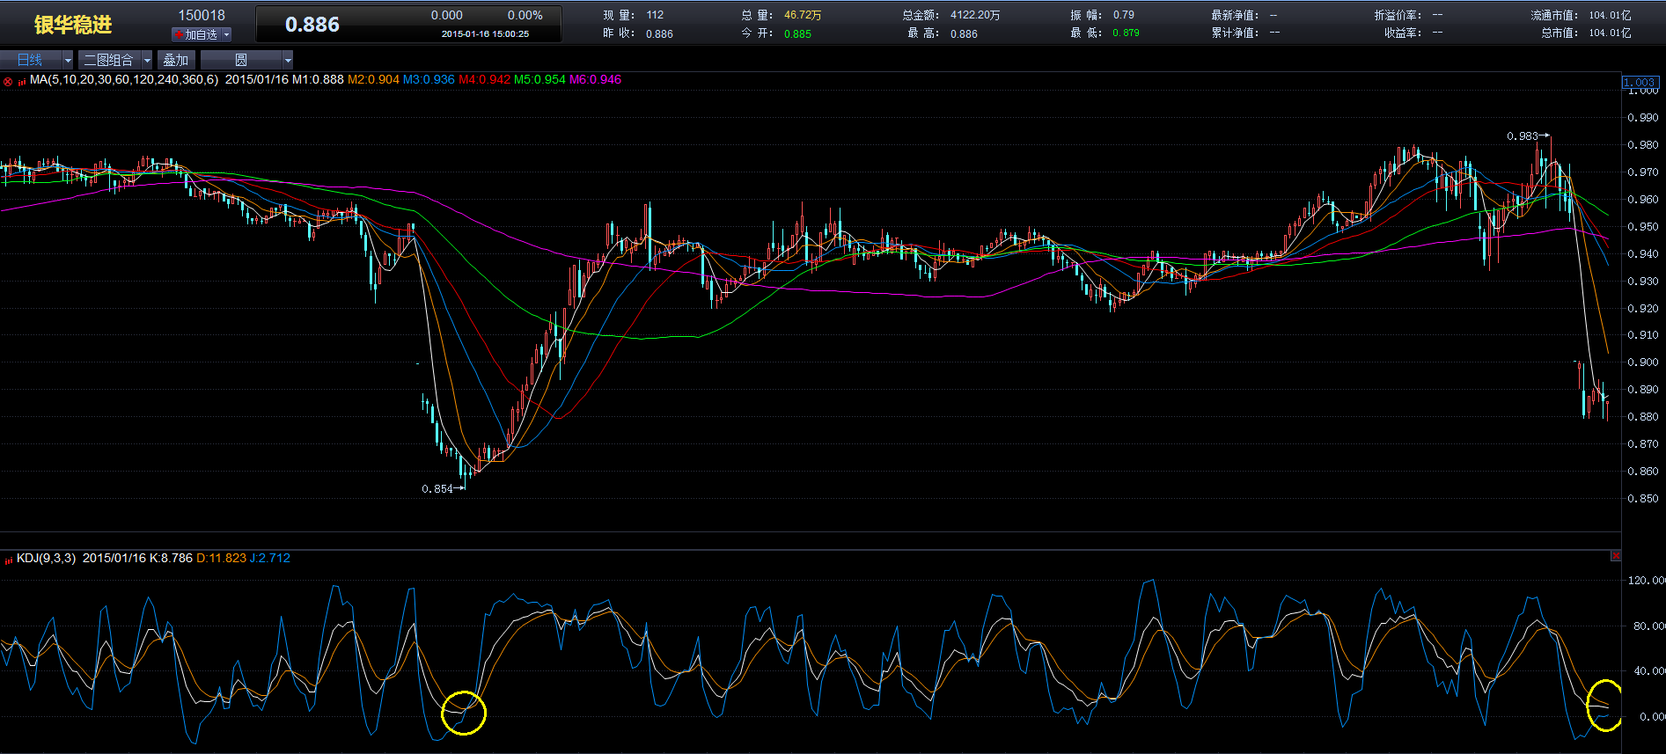This screenshot has height=754, width=1666.
Task: Click the 1.003 price label on the axis
Action: click(1640, 82)
